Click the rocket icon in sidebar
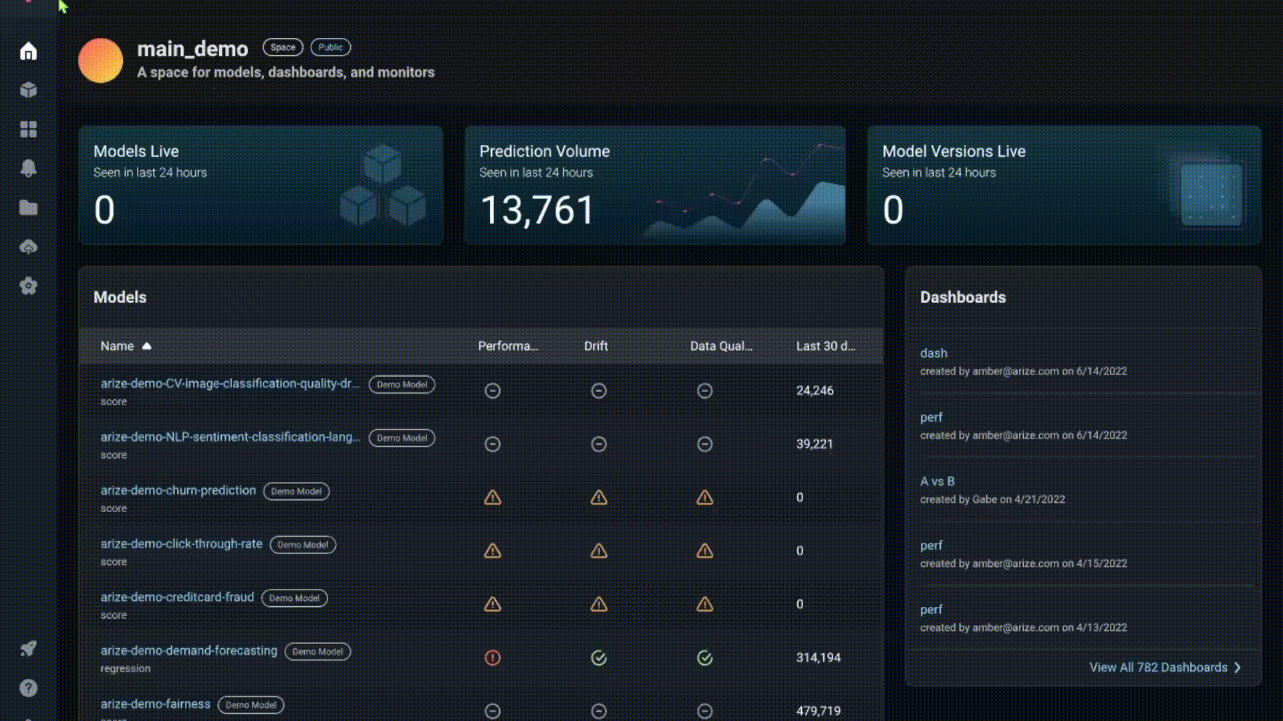 [28, 648]
